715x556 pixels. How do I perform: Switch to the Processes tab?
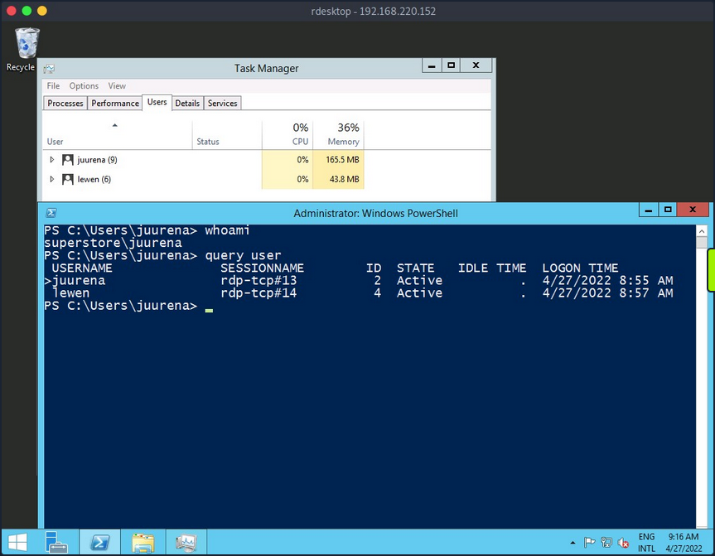65,103
